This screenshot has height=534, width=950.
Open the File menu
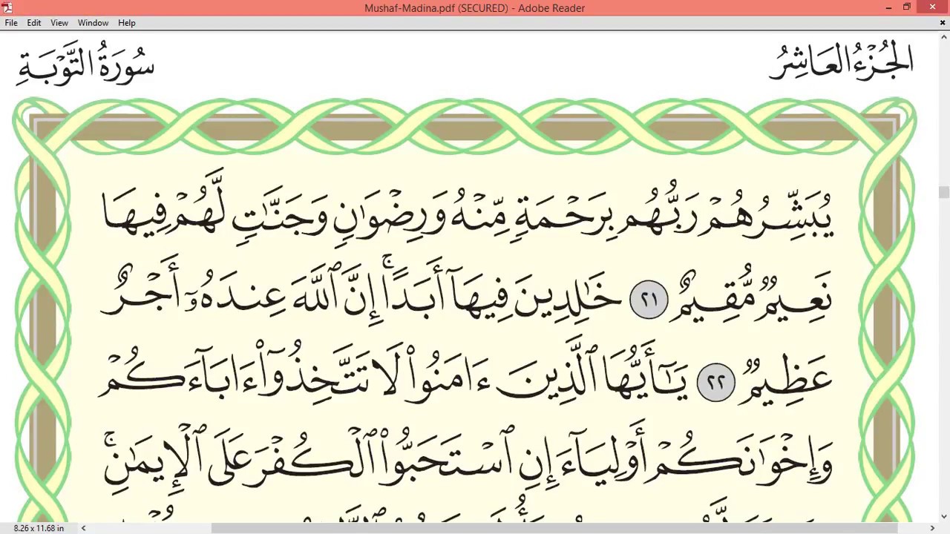coord(11,23)
